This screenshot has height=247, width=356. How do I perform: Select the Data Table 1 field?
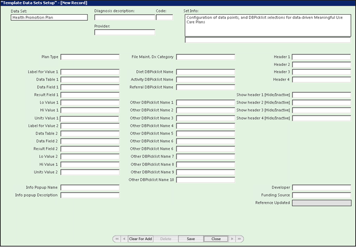click(90, 80)
